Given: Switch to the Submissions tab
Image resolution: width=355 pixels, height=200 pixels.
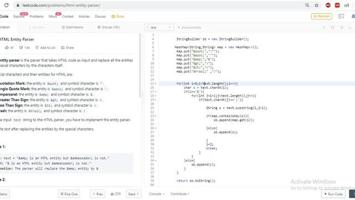Looking at the screenshot, I should click(x=73, y=27).
